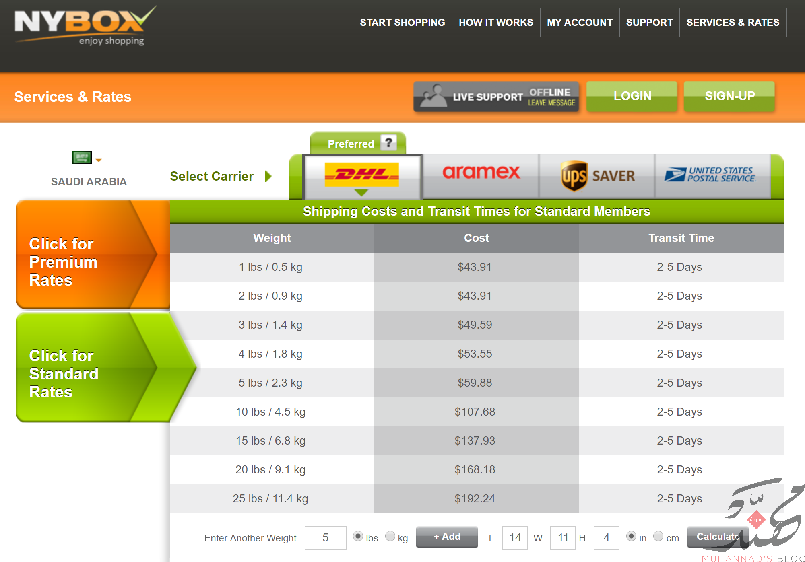Image resolution: width=805 pixels, height=562 pixels.
Task: Click the L length input field
Action: (x=515, y=537)
